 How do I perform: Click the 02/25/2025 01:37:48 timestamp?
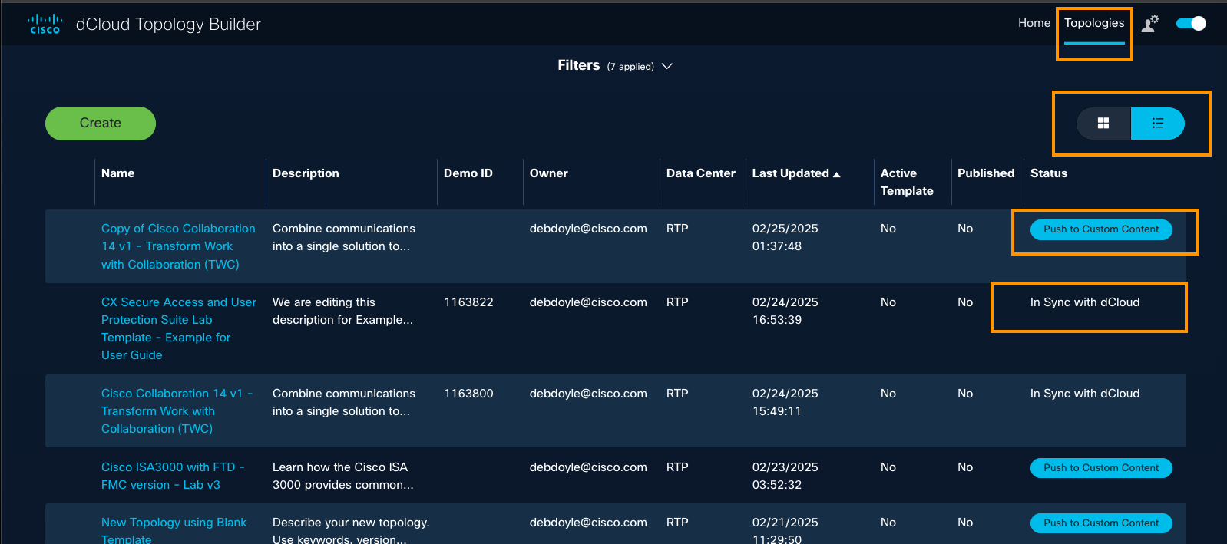click(785, 237)
